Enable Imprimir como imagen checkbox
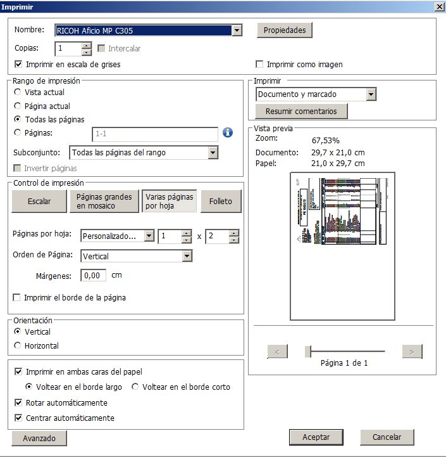Image resolution: width=446 pixels, height=457 pixels. pyautogui.click(x=259, y=65)
